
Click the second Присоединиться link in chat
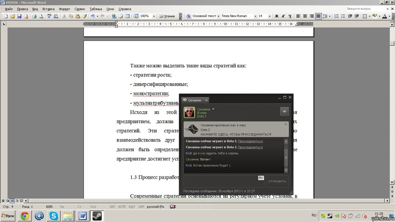pyautogui.click(x=250, y=147)
